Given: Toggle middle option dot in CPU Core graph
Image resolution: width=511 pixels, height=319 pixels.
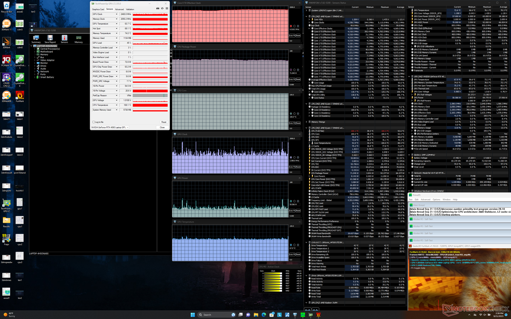Looking at the screenshot, I should tap(294, 114).
